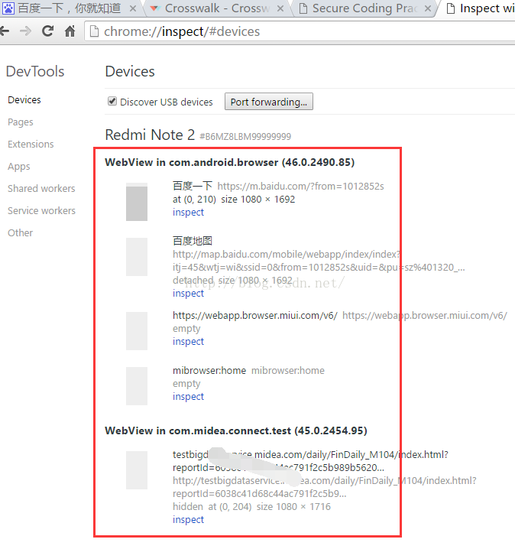Select Other in DevTools sidebar
515x549 pixels.
point(21,233)
